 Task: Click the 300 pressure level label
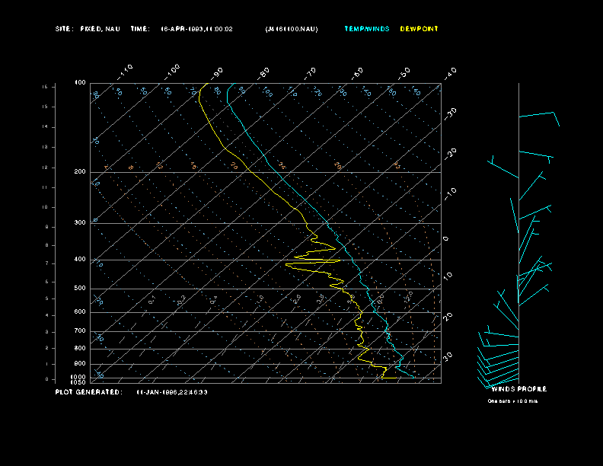coord(79,223)
